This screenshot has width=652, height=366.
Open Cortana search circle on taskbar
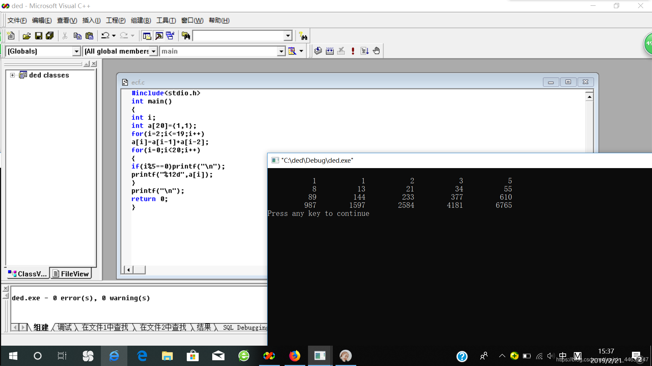pos(38,356)
